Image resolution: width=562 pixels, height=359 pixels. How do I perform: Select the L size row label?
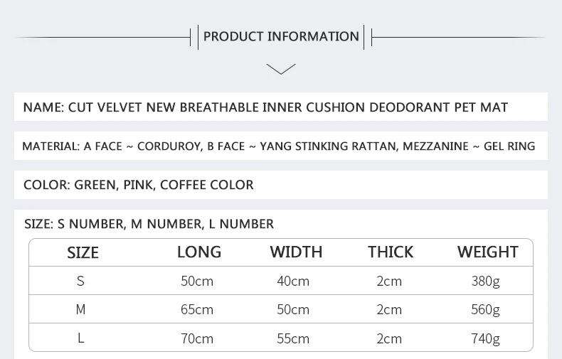(80, 338)
